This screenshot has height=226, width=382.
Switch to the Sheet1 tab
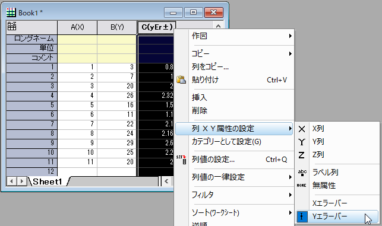[x=48, y=182]
